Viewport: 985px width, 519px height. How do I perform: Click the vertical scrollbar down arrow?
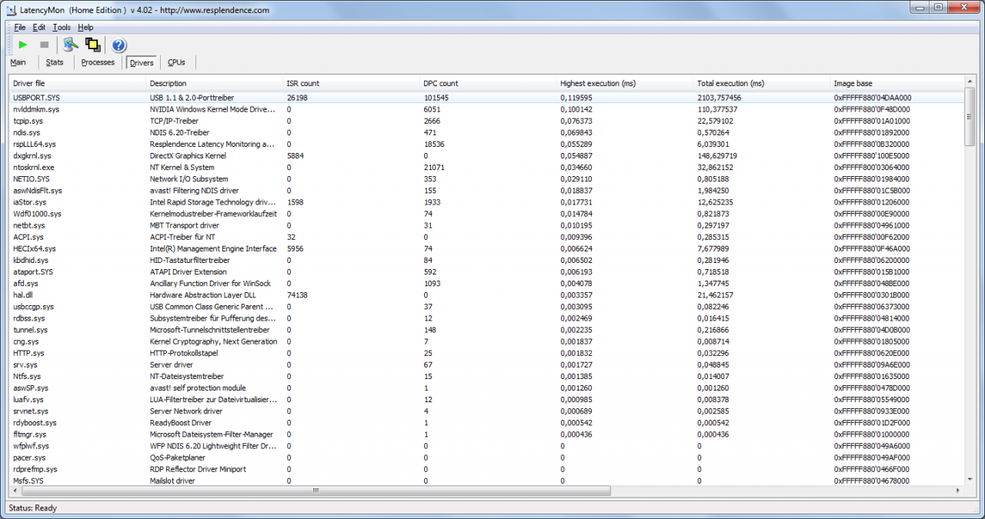(x=970, y=479)
